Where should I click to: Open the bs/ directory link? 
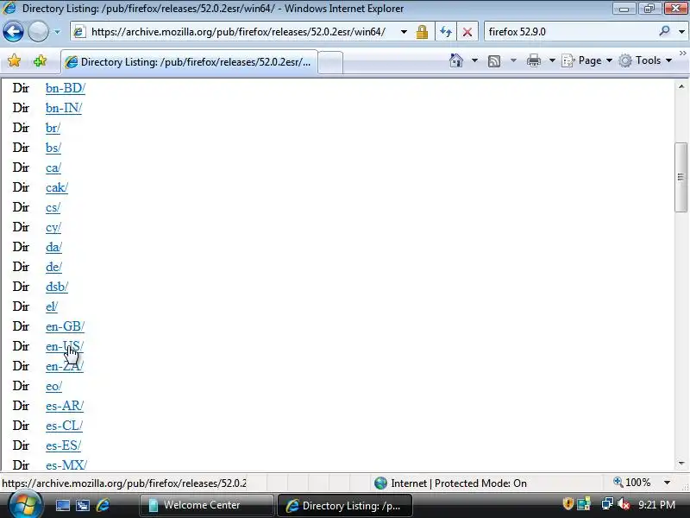coord(53,148)
